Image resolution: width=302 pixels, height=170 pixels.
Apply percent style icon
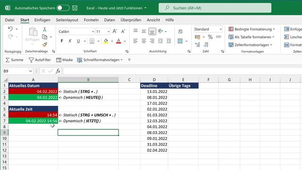(x=210, y=37)
